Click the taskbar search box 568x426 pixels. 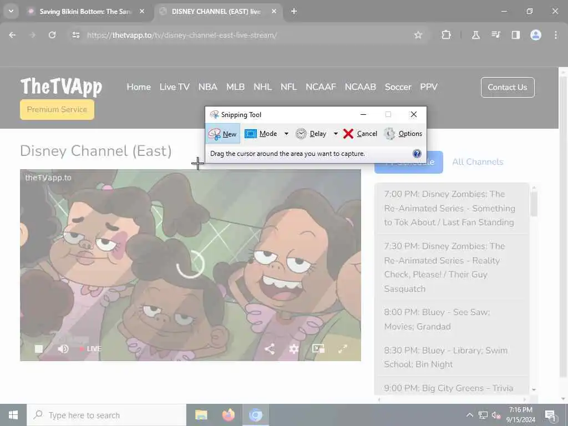(x=106, y=415)
